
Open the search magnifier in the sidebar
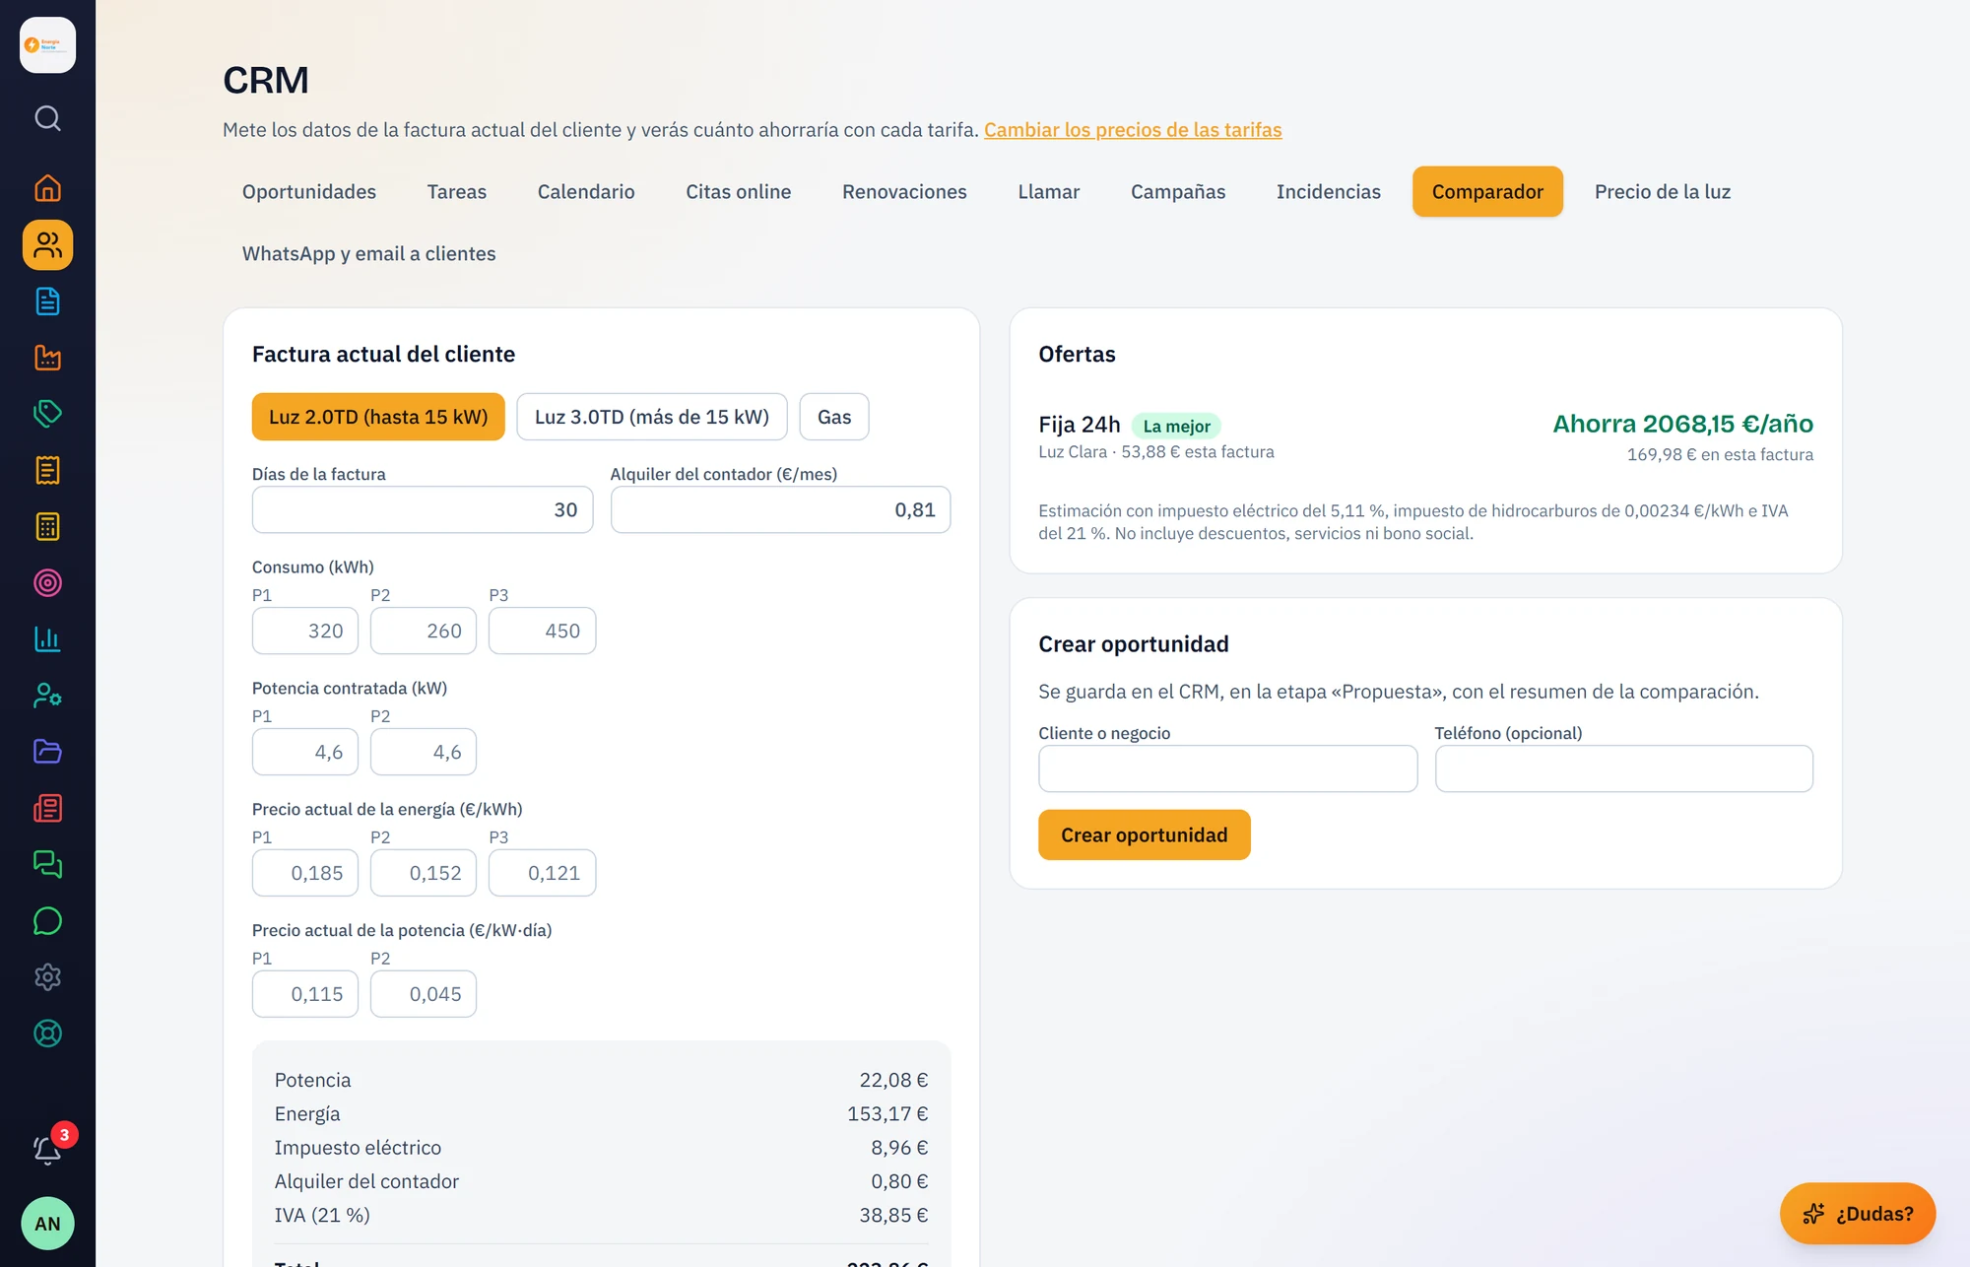coord(47,118)
